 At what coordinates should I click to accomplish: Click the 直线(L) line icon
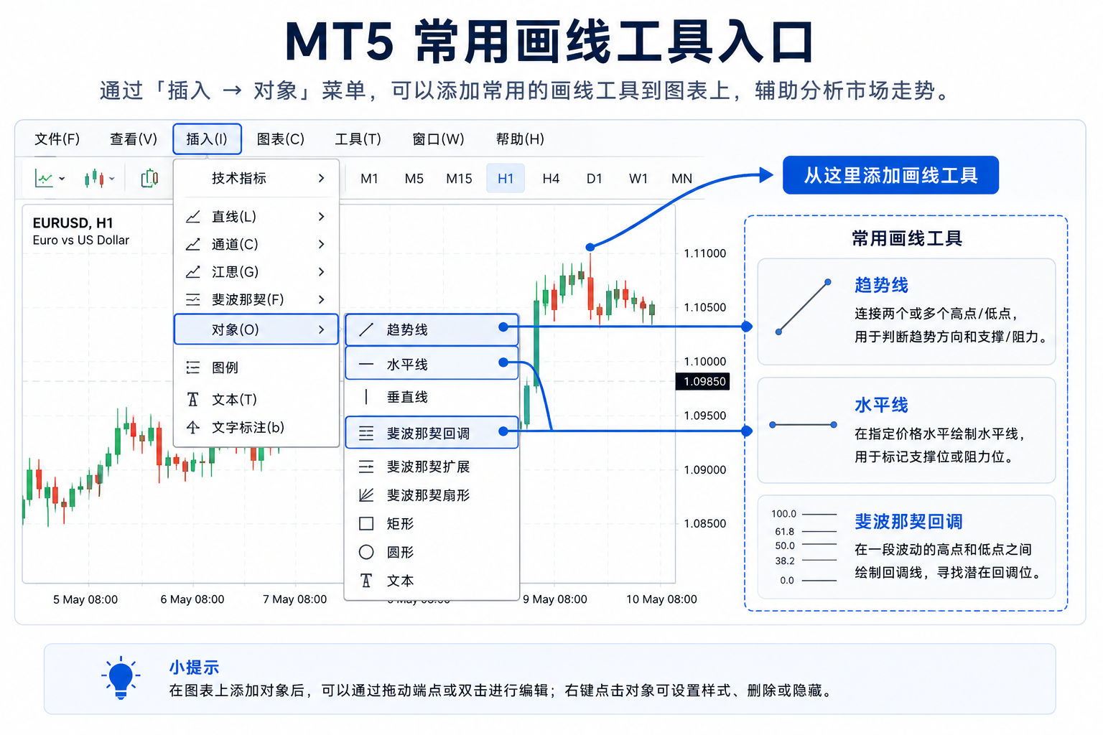click(193, 217)
